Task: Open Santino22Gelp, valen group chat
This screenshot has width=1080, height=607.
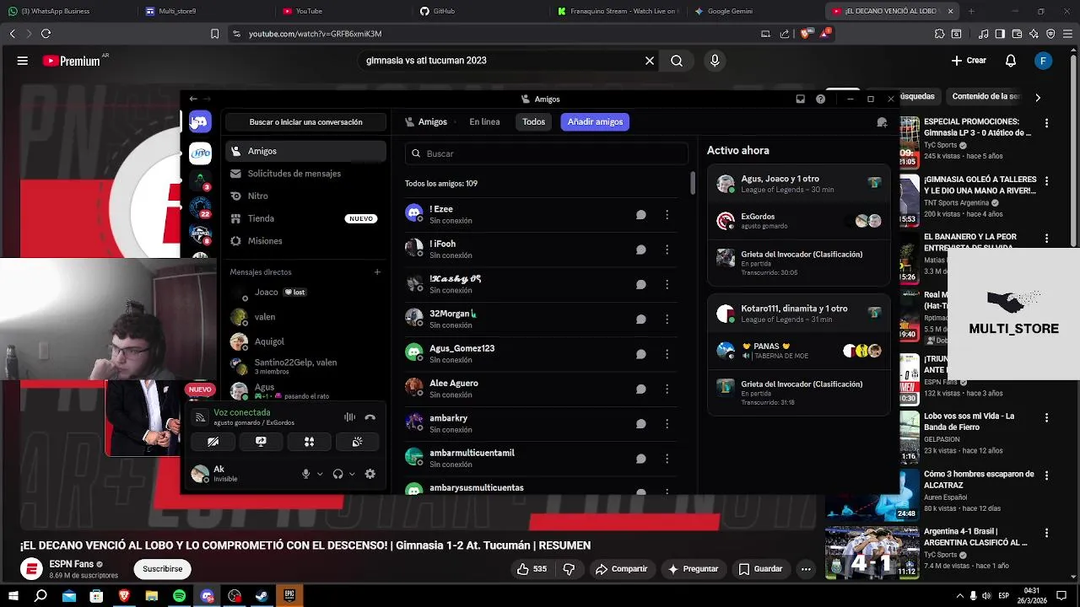Action: 305,367
